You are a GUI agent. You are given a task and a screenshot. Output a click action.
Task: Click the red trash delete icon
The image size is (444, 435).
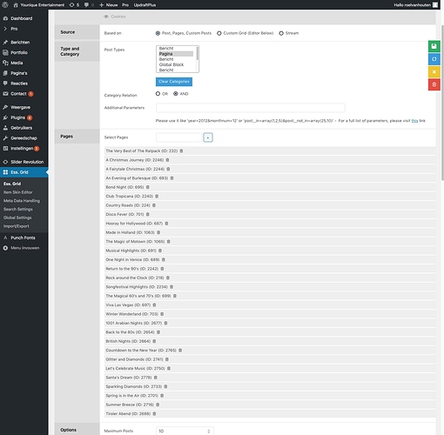click(434, 84)
